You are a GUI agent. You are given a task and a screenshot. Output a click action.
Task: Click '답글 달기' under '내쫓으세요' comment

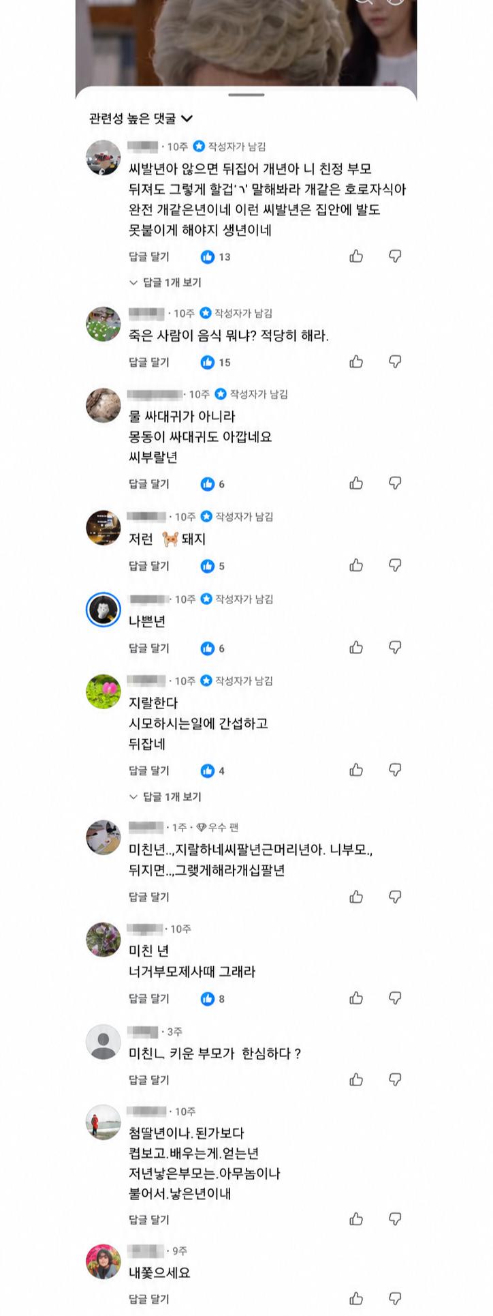coord(149,1299)
